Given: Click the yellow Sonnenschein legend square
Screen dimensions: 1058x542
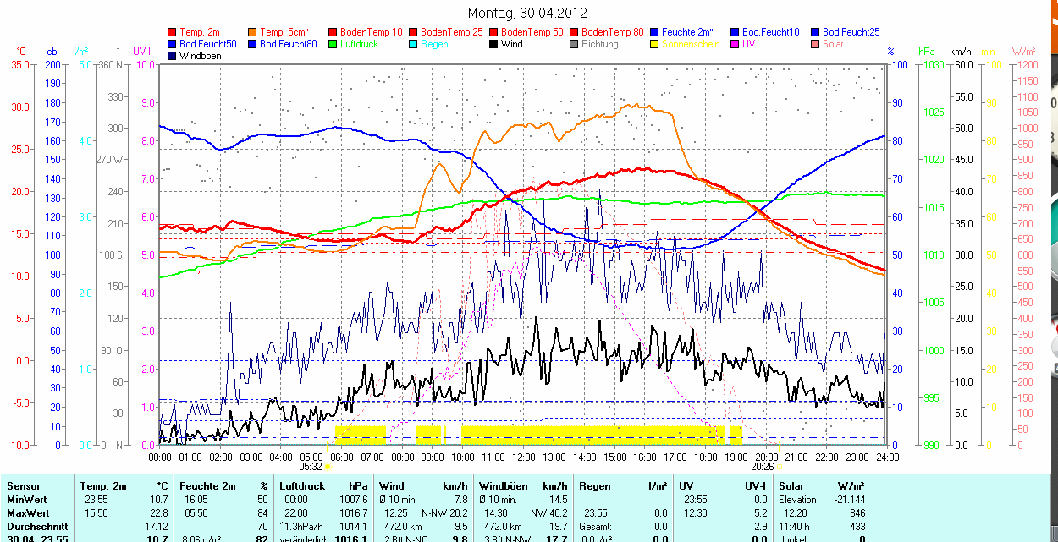Looking at the screenshot, I should (655, 44).
